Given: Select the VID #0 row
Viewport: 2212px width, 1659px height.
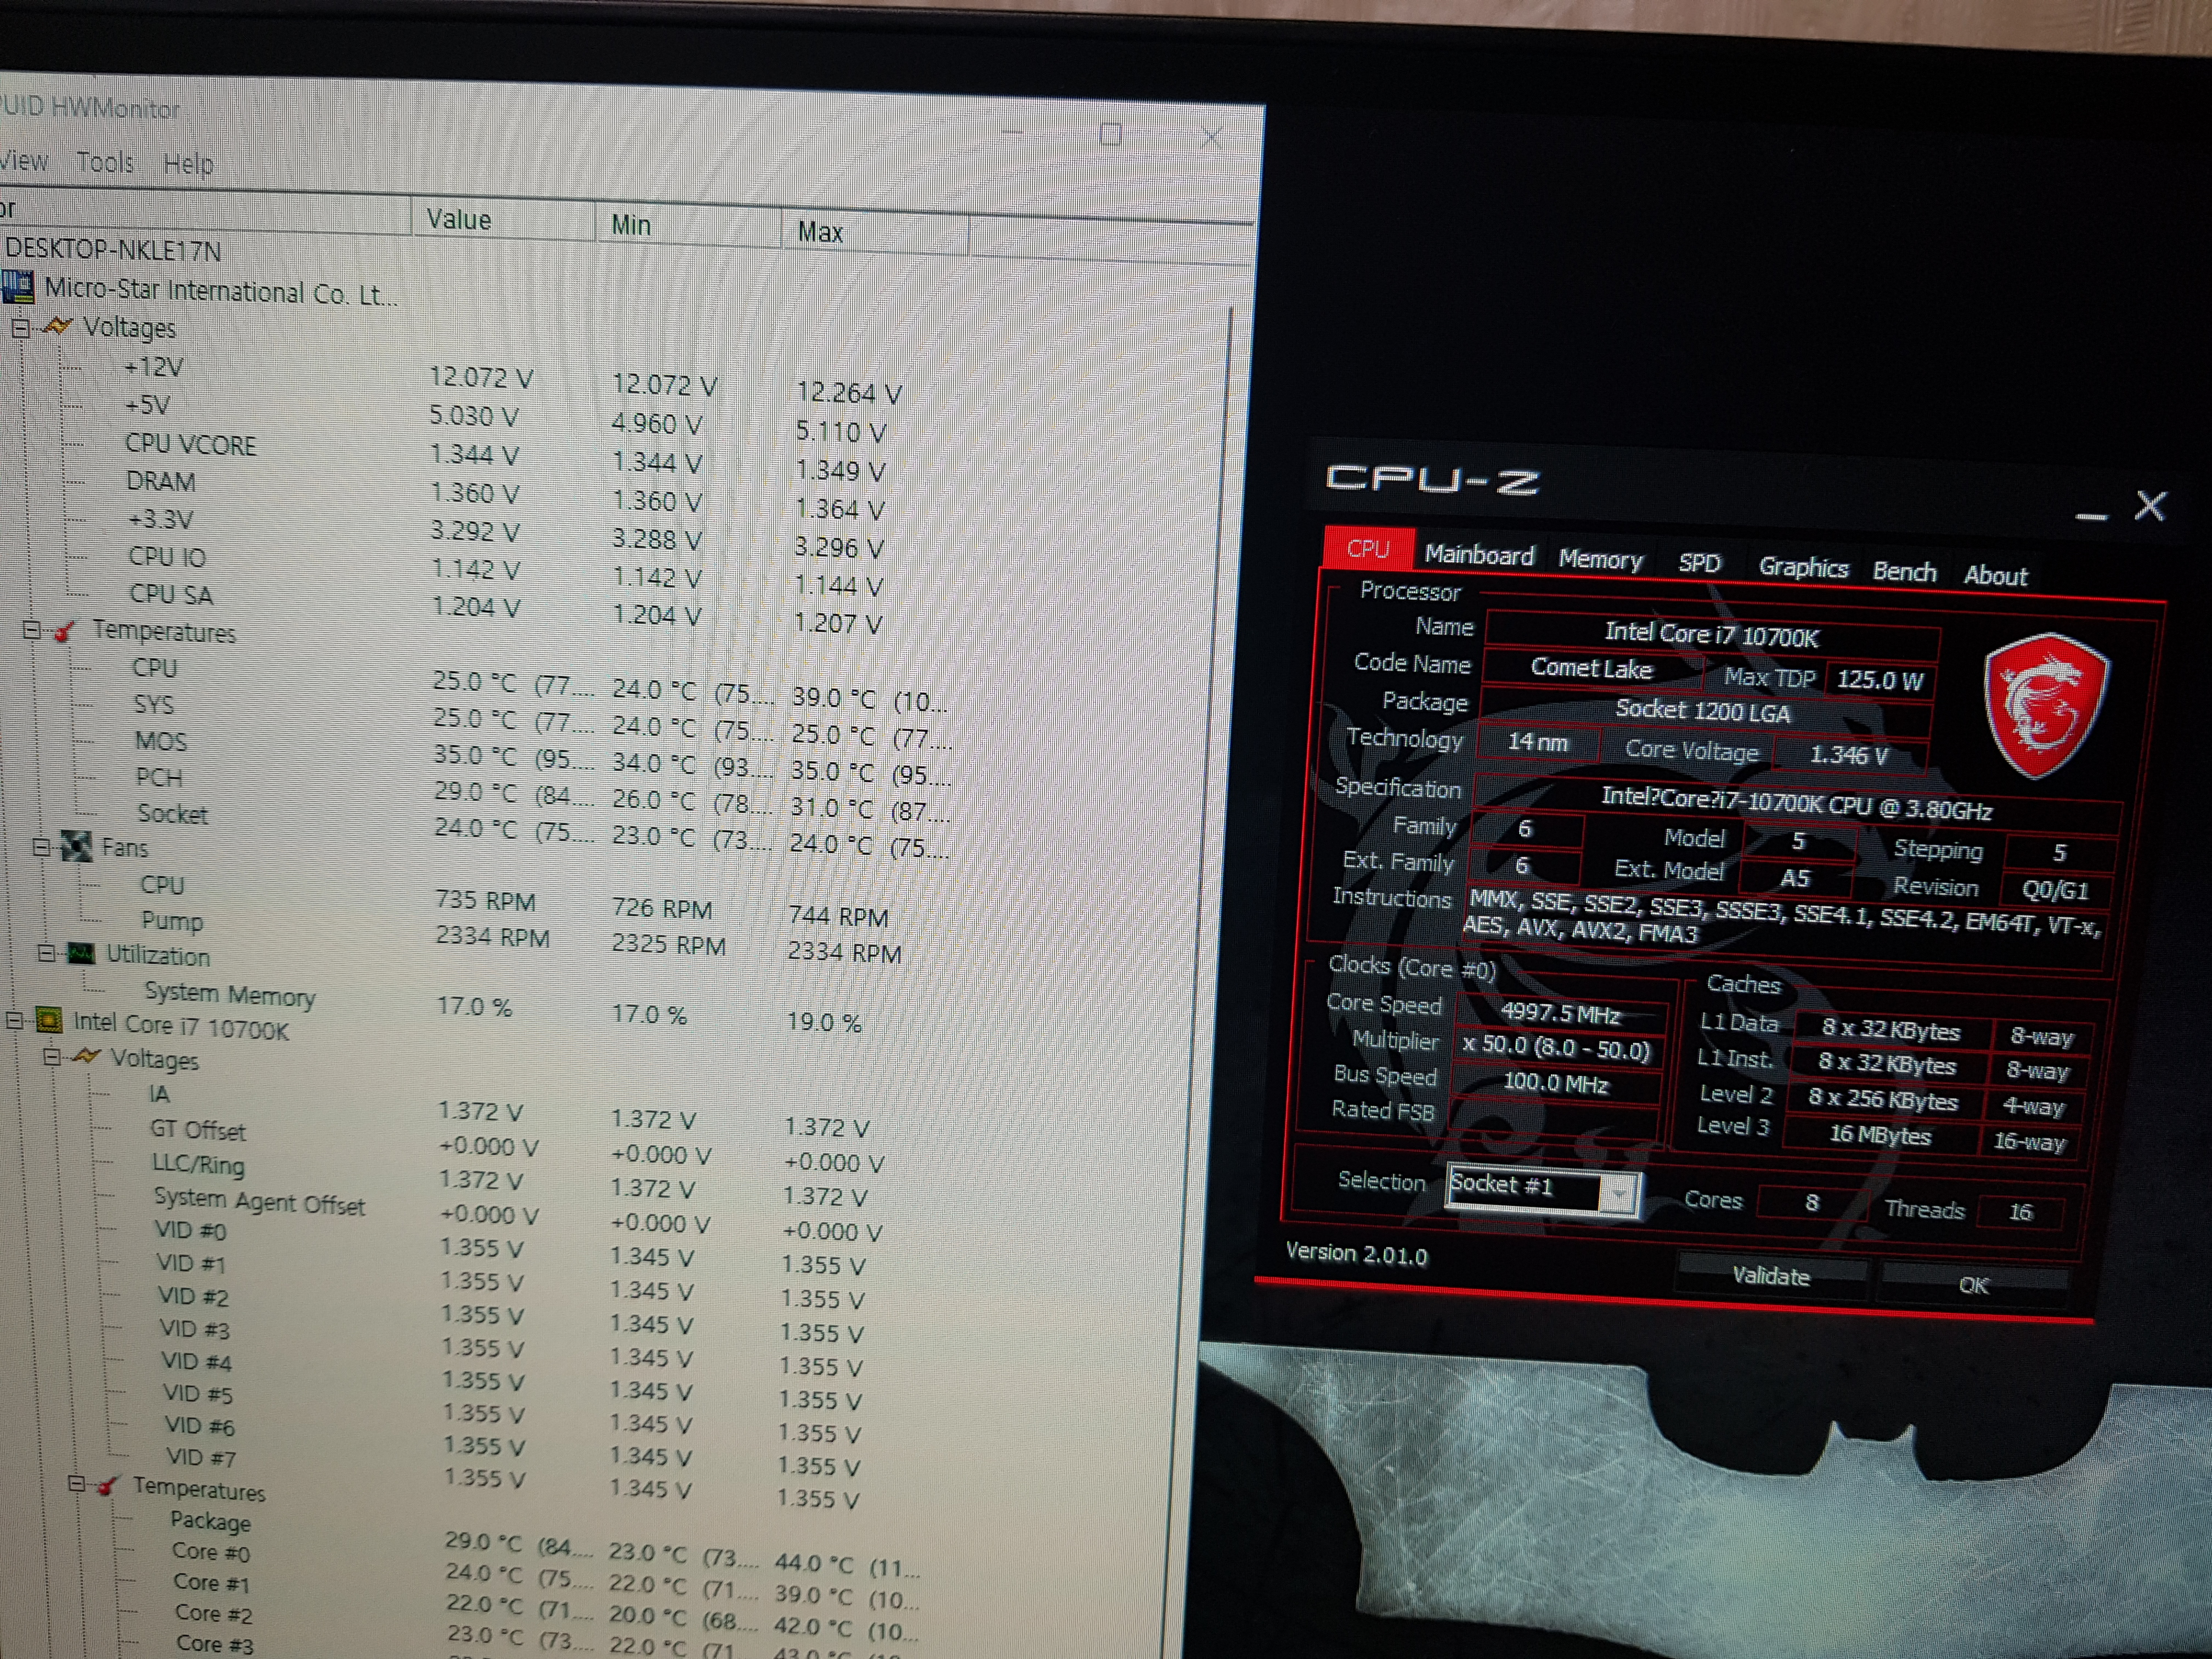Looking at the screenshot, I should click(190, 1230).
